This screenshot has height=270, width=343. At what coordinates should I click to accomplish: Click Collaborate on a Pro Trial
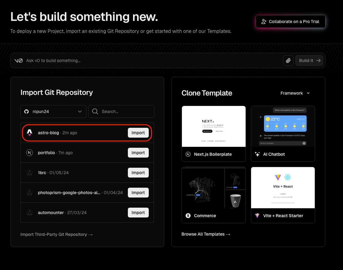click(290, 22)
